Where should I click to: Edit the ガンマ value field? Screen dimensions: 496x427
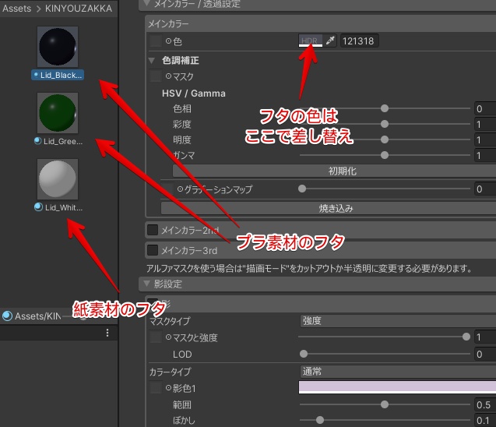[485, 155]
